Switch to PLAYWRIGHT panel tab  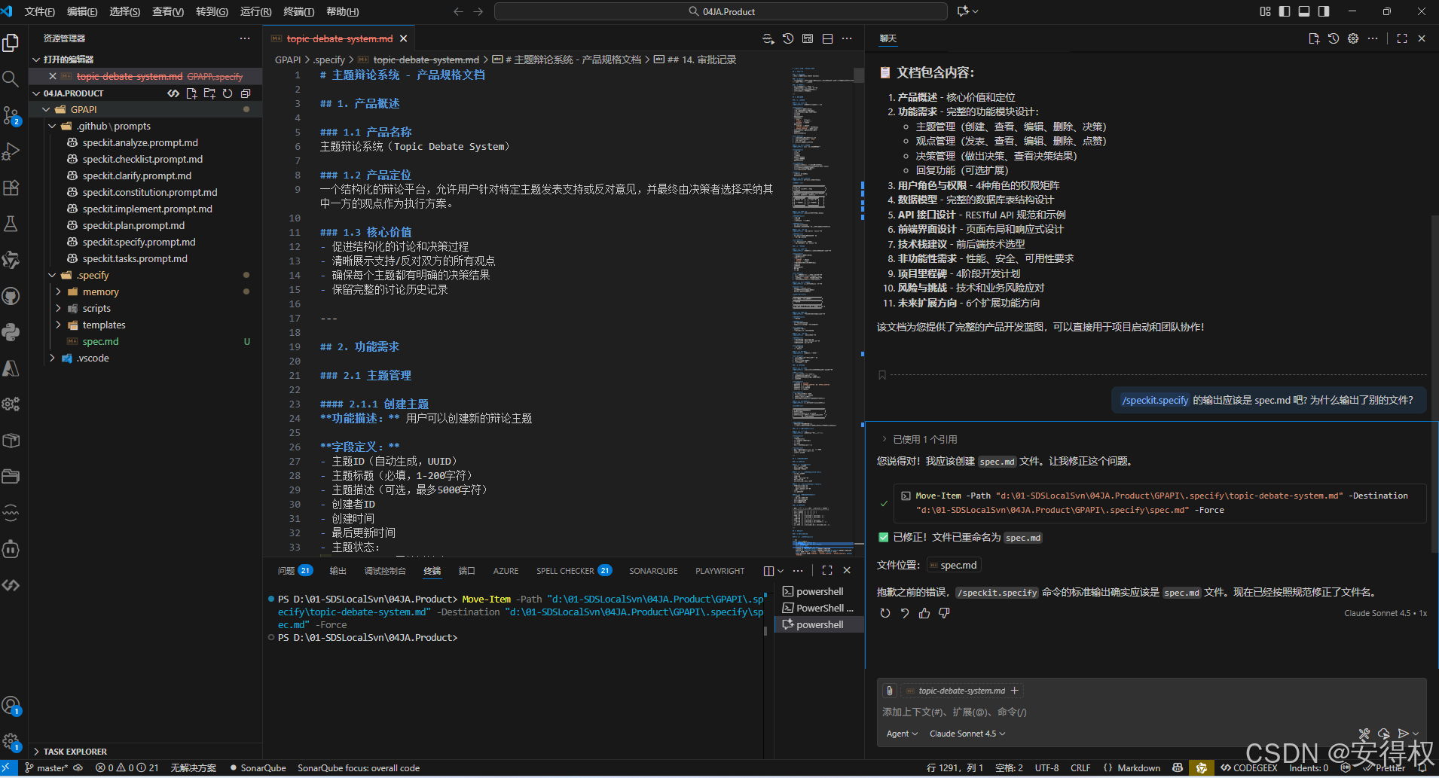click(x=719, y=571)
